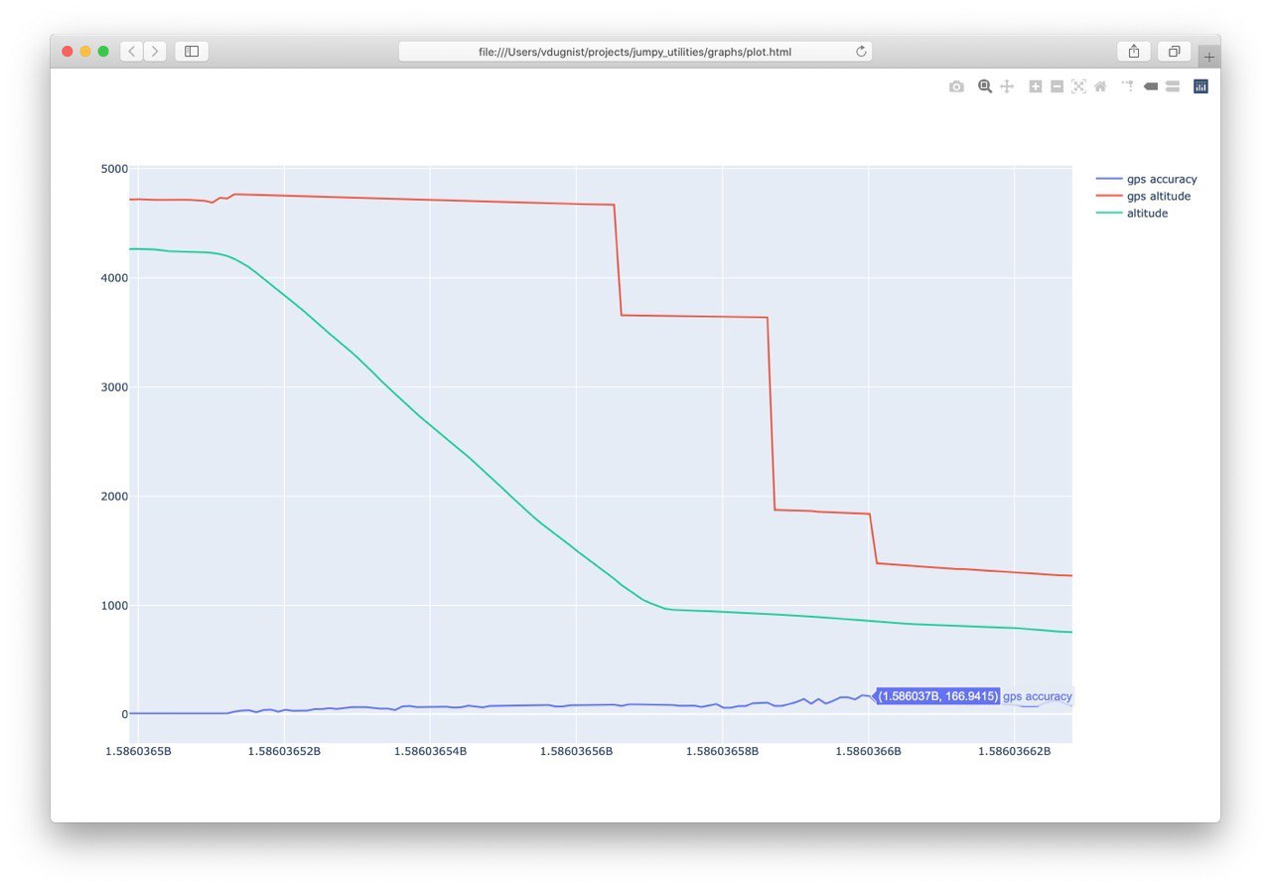Select the Zoom magnifier tool
This screenshot has height=889, width=1271.
[x=985, y=87]
